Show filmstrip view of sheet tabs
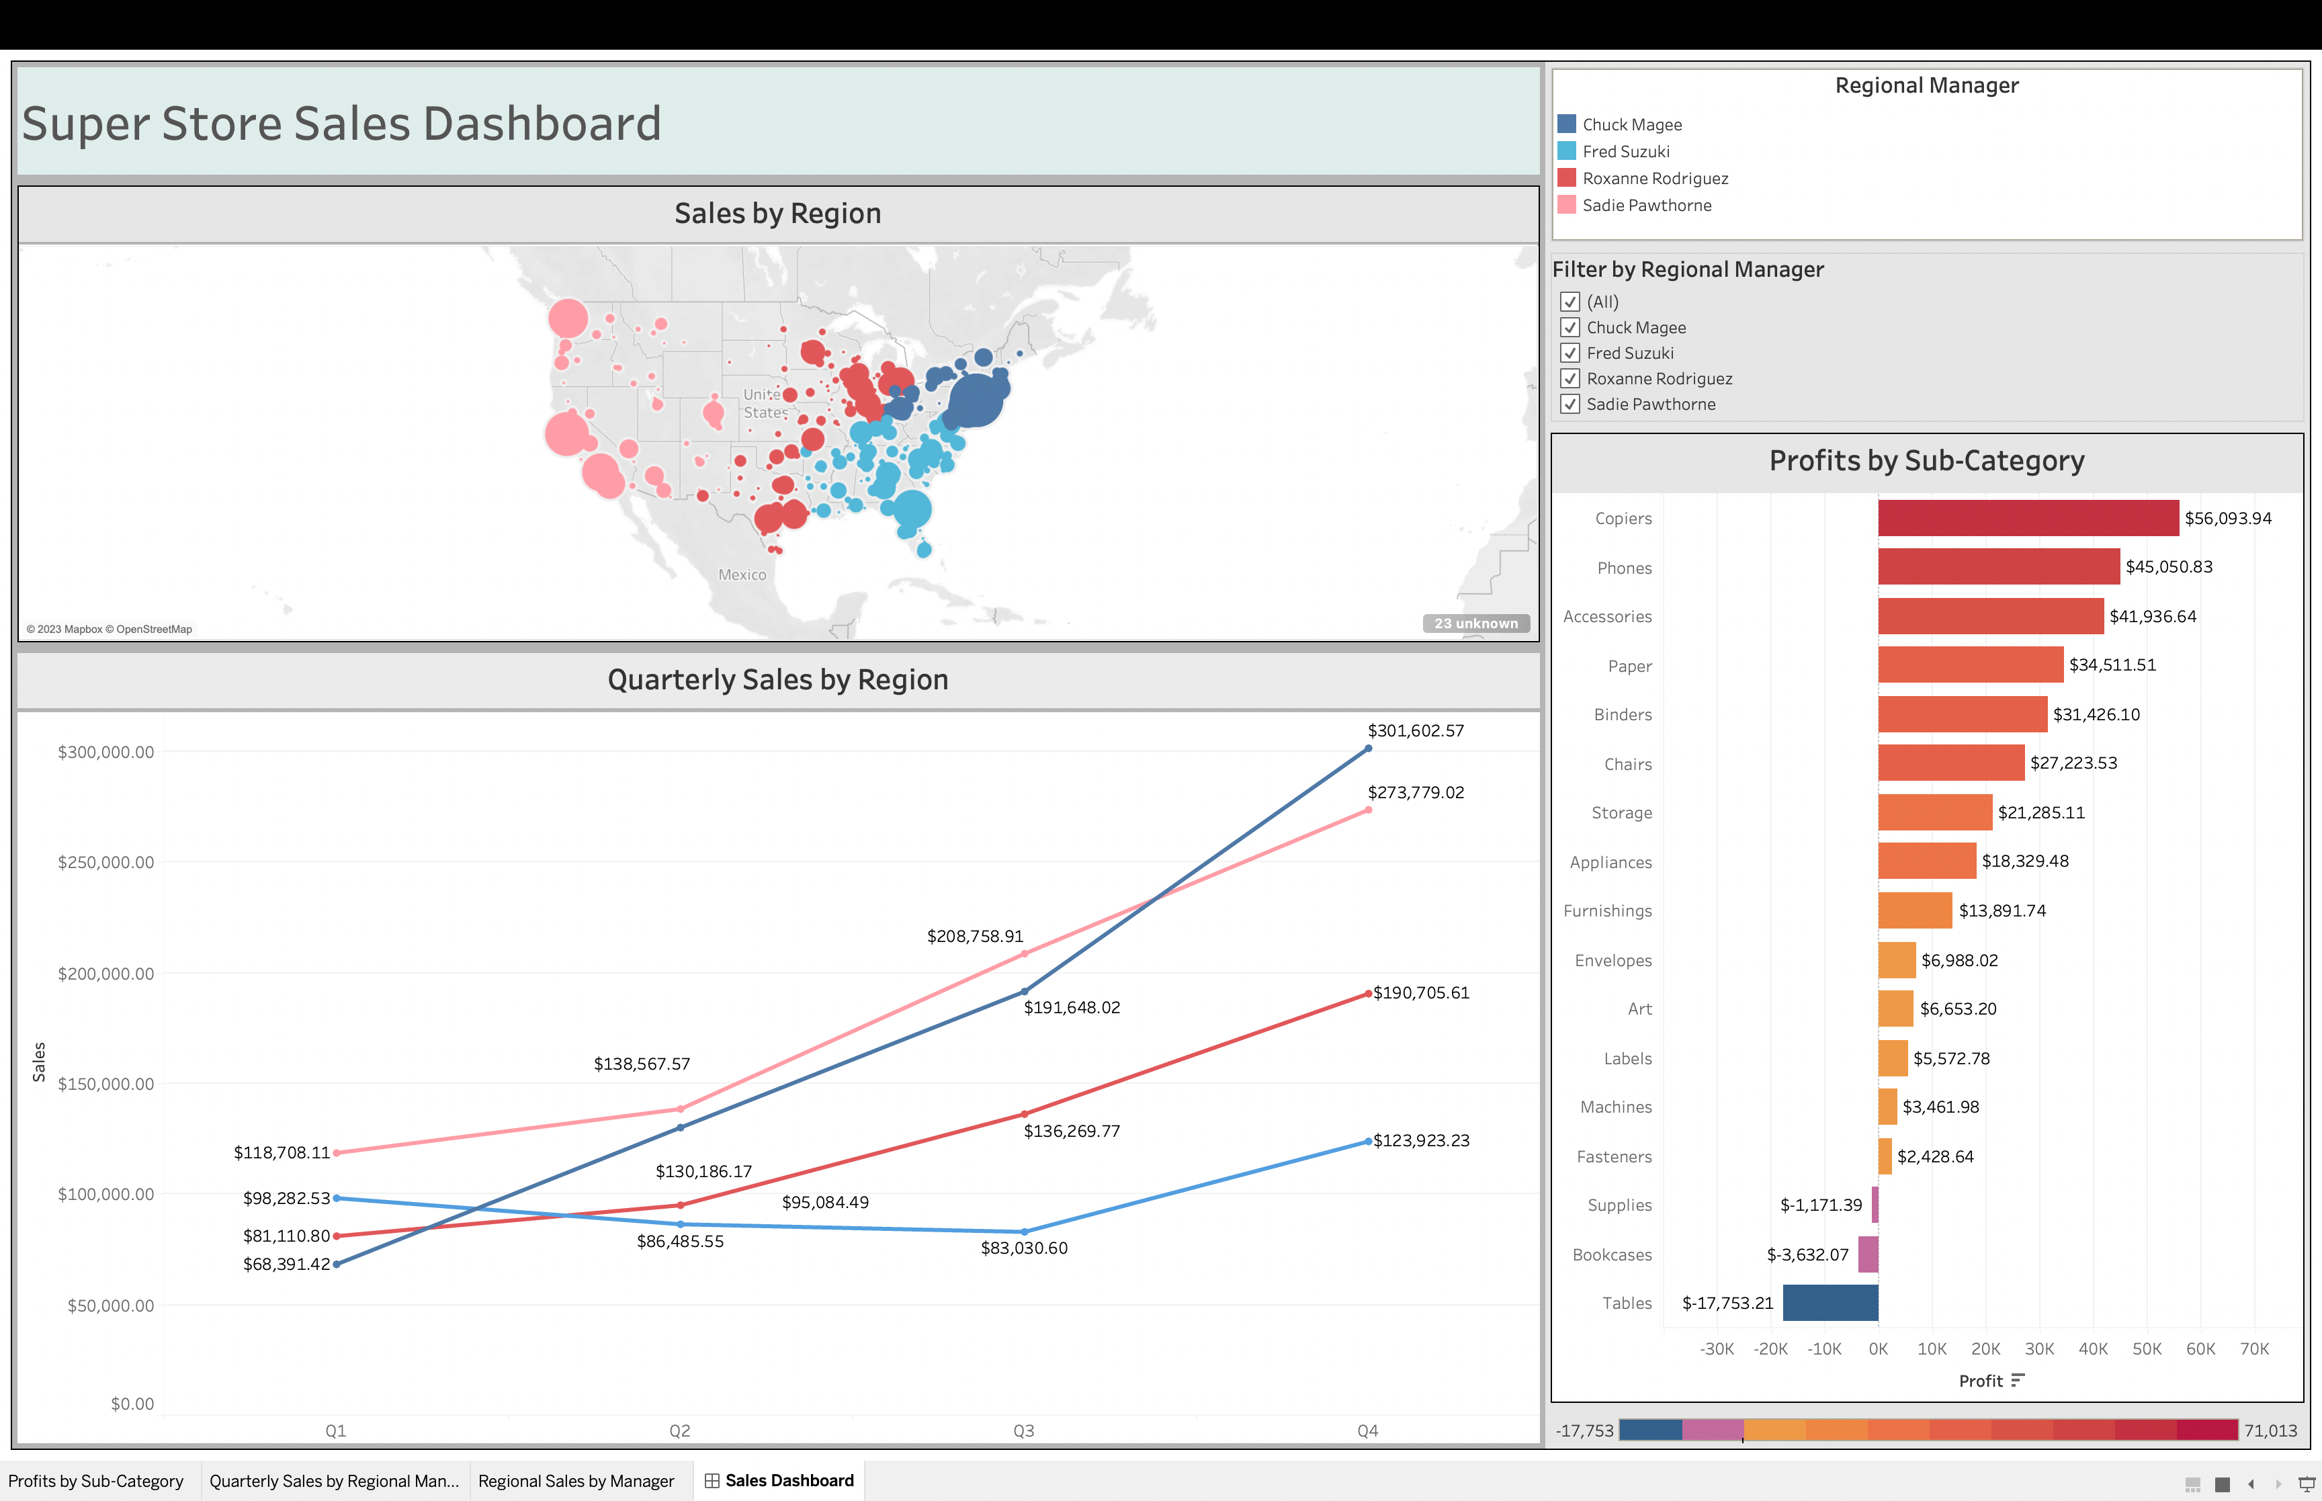 coord(2194,1484)
